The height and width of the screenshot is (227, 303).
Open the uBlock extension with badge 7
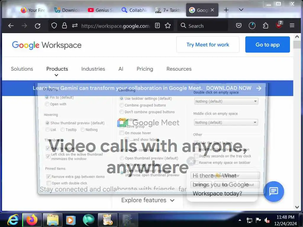(x=279, y=25)
